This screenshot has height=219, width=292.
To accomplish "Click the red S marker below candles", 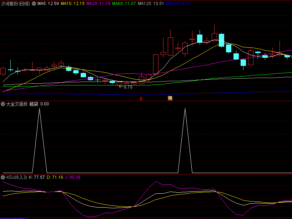I will 141,99.
